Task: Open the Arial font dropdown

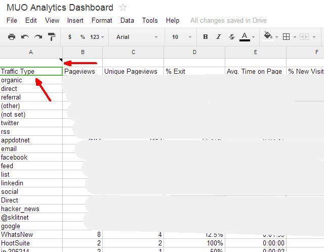Action: point(137,37)
